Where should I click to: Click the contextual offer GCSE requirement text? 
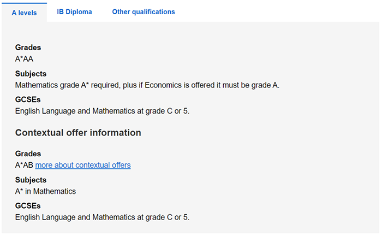[x=102, y=217]
